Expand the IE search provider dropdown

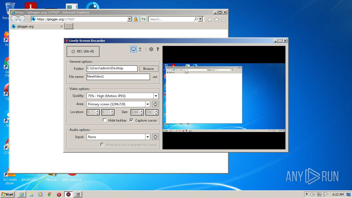click(x=200, y=19)
